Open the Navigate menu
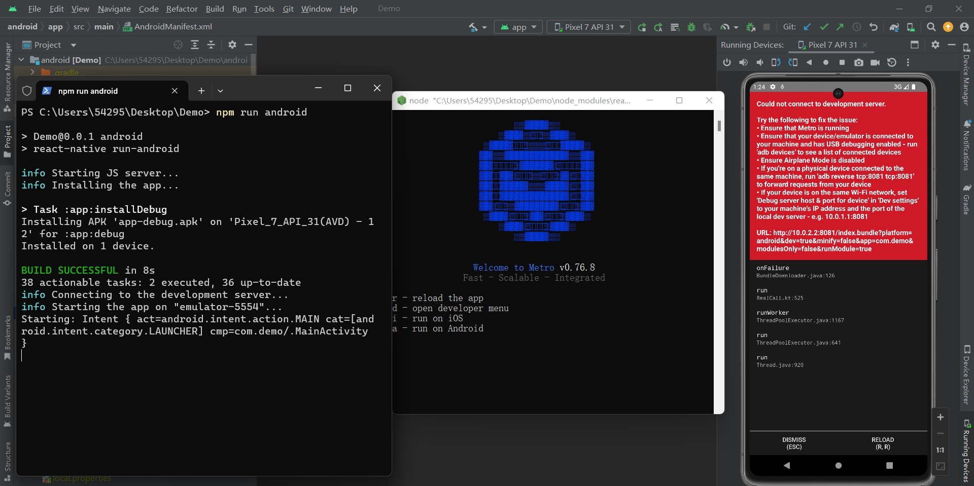Screen dimensions: 974x486 [x=114, y=9]
